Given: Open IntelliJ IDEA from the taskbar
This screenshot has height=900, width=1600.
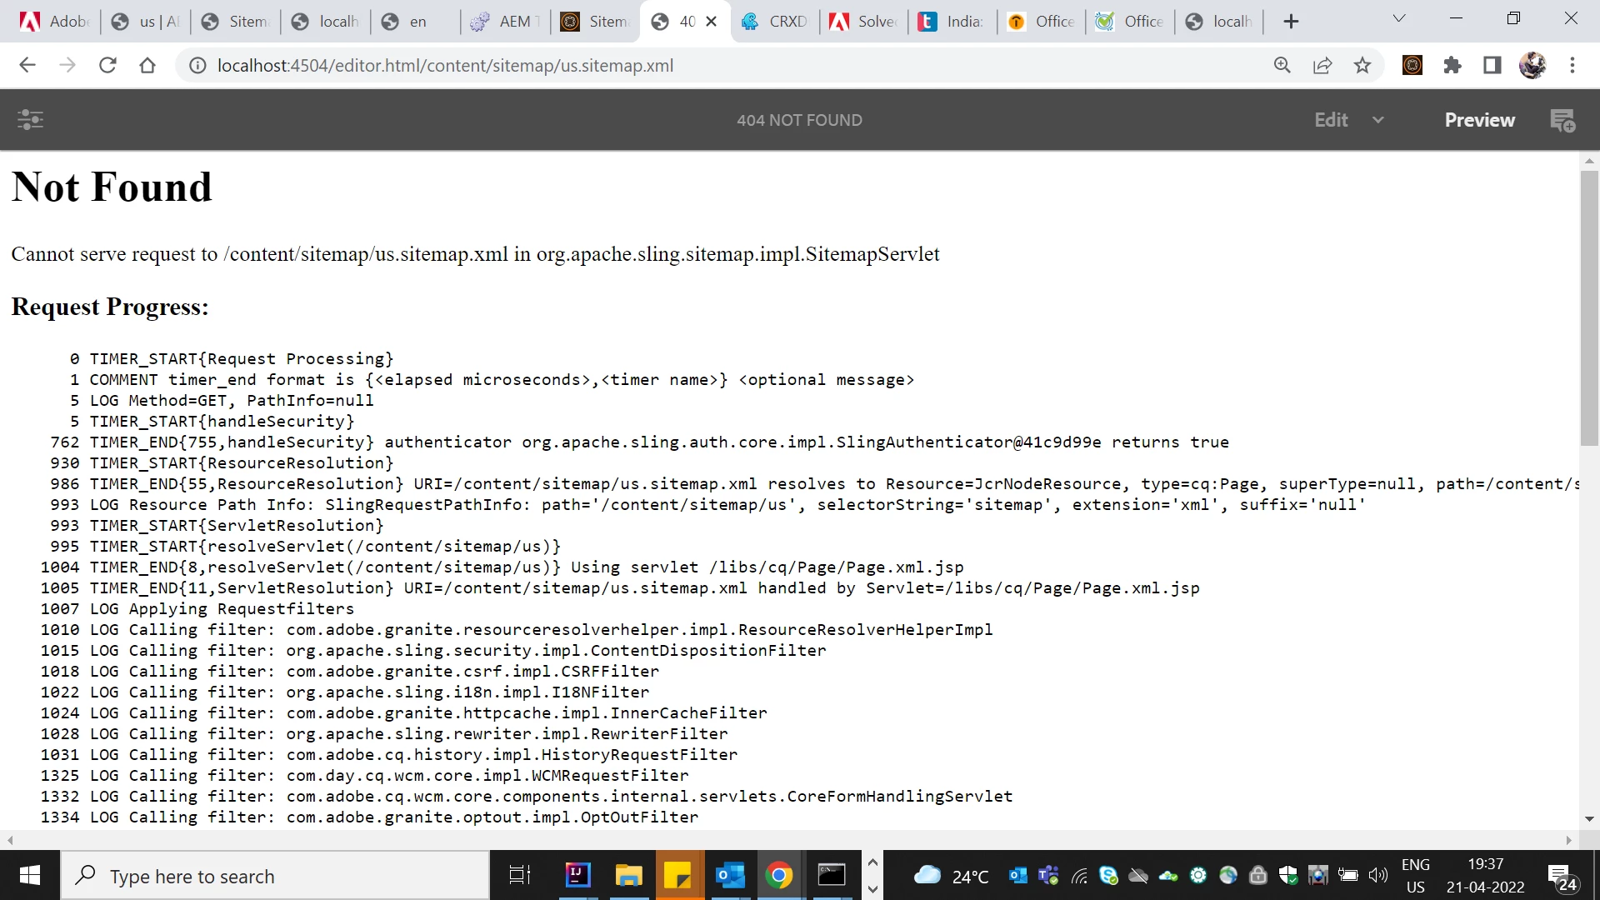Looking at the screenshot, I should (x=577, y=875).
